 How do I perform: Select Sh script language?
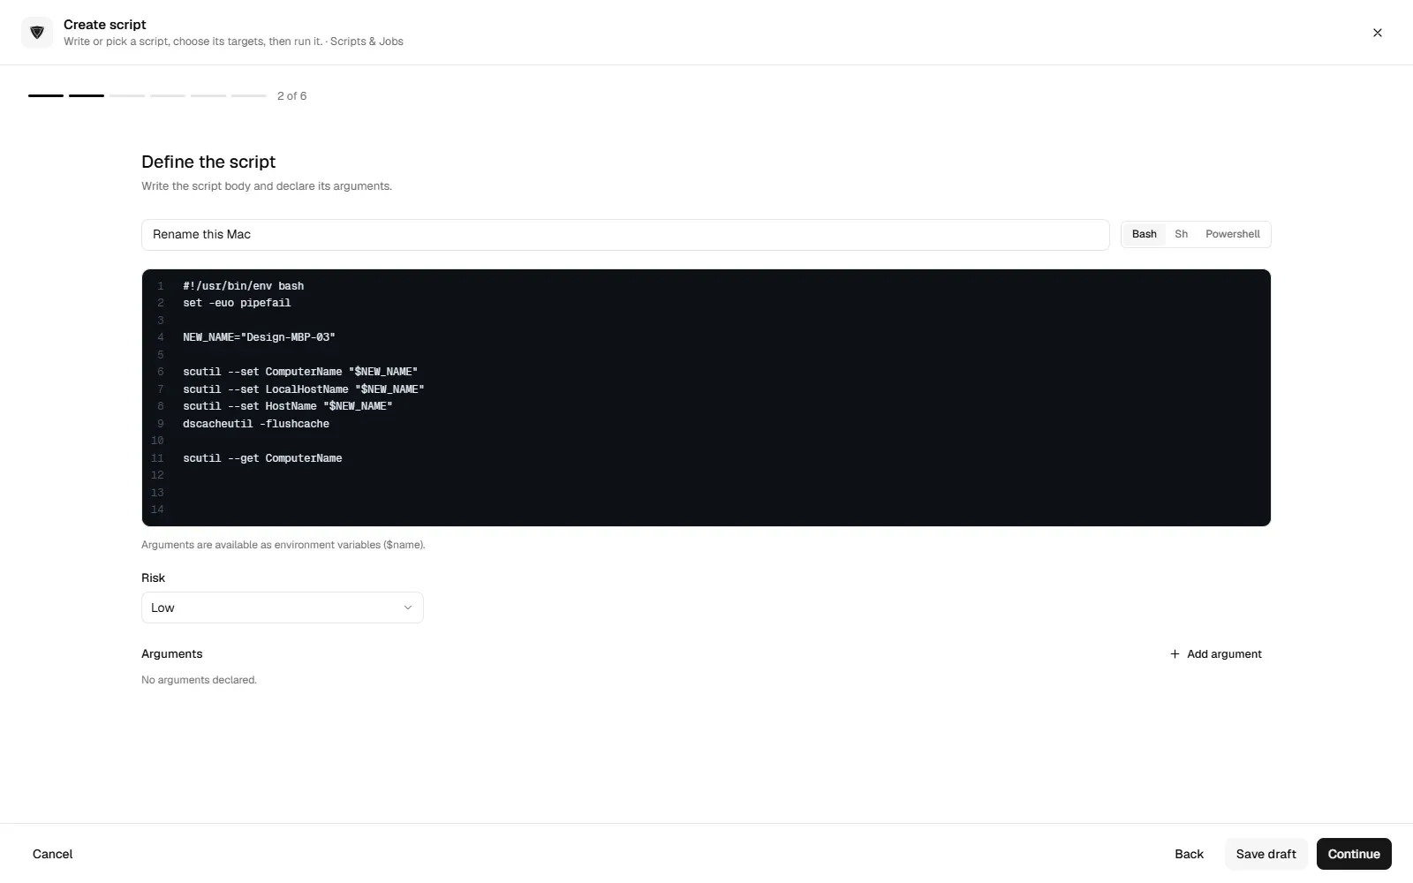[x=1181, y=234]
